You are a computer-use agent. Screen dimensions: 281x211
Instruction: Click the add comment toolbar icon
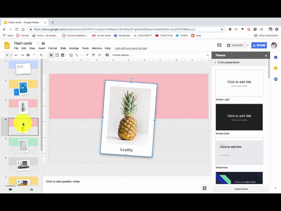pyautogui.click(x=107, y=55)
